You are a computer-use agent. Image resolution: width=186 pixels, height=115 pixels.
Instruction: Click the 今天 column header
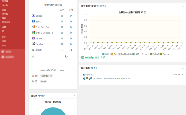click(62, 10)
